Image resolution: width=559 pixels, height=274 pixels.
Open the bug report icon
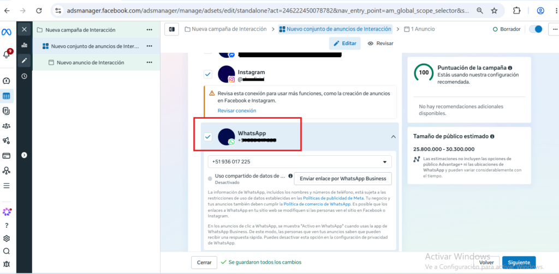(7, 264)
